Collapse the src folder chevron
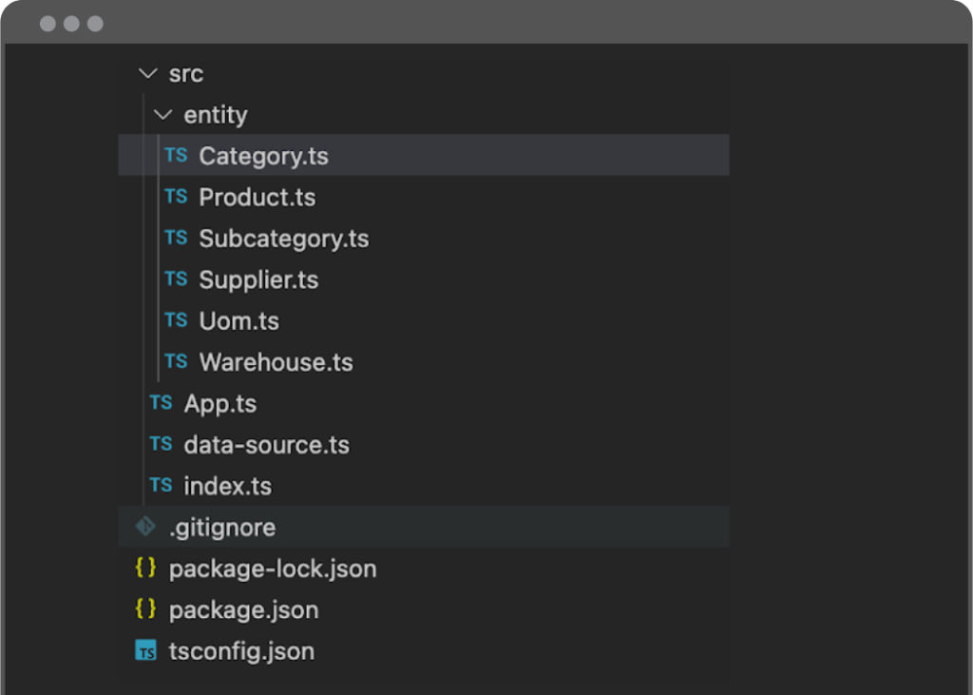The width and height of the screenshot is (973, 695). click(147, 74)
